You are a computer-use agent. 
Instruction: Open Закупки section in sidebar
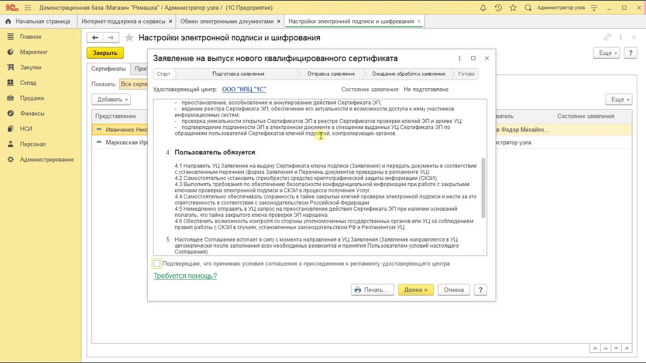31,68
